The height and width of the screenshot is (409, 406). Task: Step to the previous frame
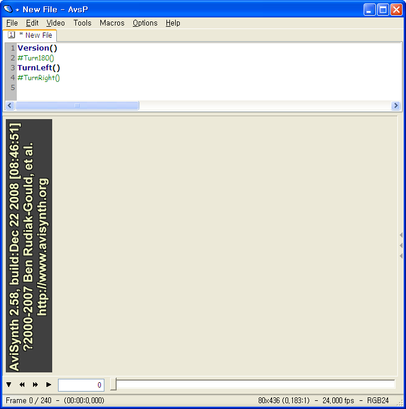tap(22, 385)
